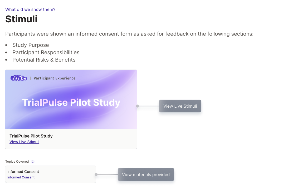Click the Participant Experience label in banner
This screenshot has height=190, width=288.
coord(55,78)
